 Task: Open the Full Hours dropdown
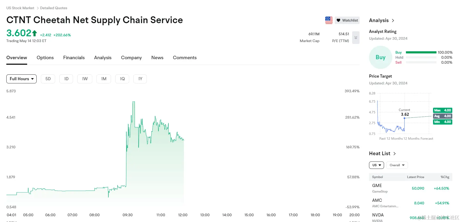tap(21, 79)
